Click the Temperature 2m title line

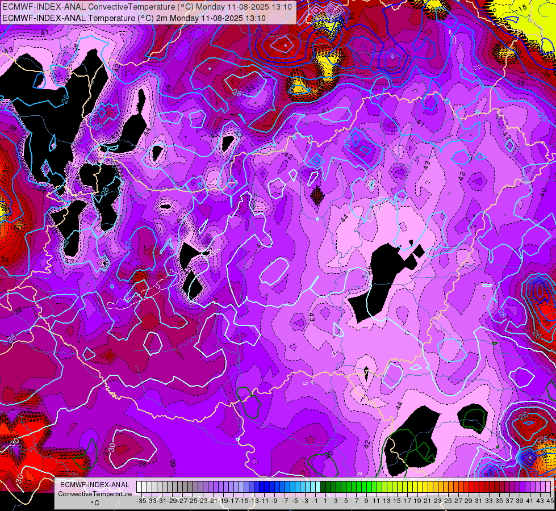point(133,18)
